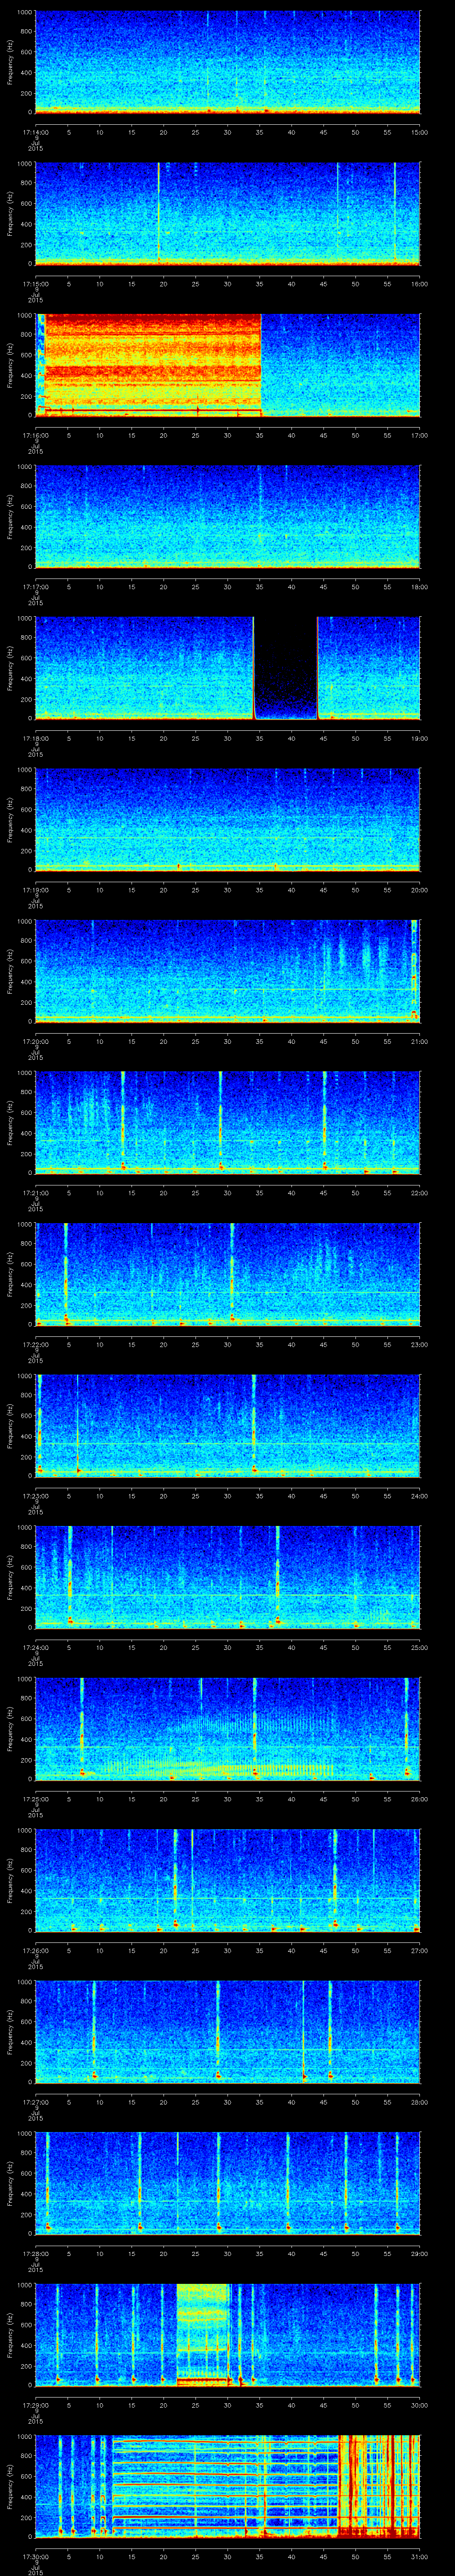
Task: Click the 17:20:00 start time label
Action: click(x=35, y=1041)
